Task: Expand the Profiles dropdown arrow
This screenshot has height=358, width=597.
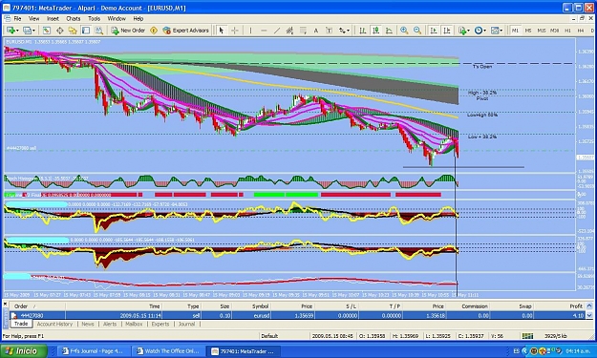Action: point(33,31)
